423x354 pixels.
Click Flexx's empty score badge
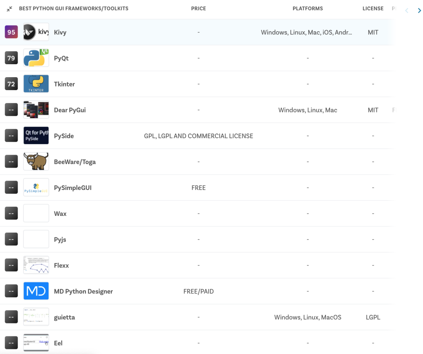tap(11, 265)
